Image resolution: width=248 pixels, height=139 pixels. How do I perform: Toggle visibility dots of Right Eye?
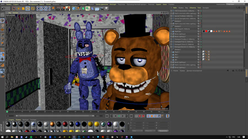coord(200,31)
